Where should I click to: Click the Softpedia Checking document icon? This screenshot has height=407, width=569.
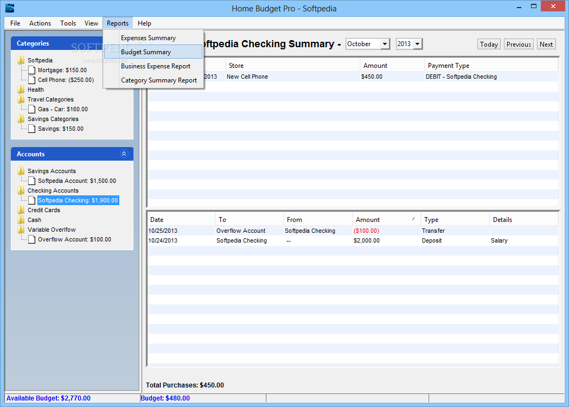tap(32, 200)
